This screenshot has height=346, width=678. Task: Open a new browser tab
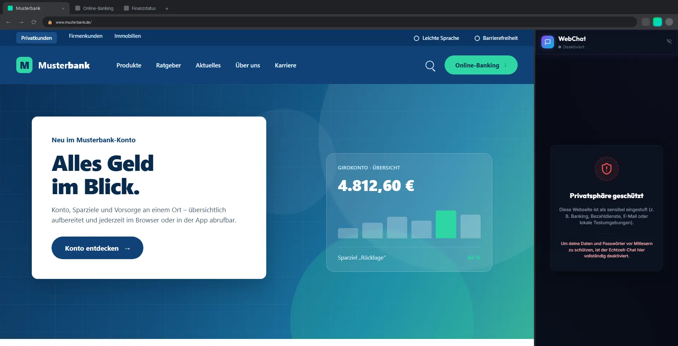click(167, 8)
